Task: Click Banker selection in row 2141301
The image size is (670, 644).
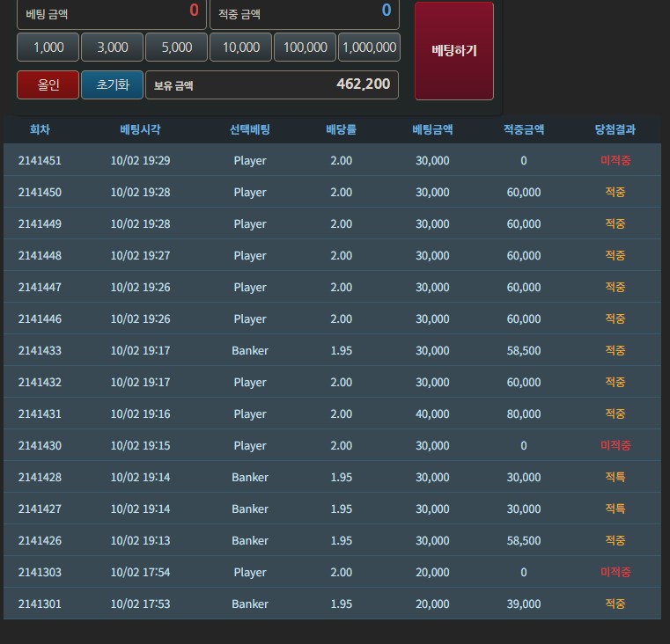Action: pyautogui.click(x=250, y=604)
